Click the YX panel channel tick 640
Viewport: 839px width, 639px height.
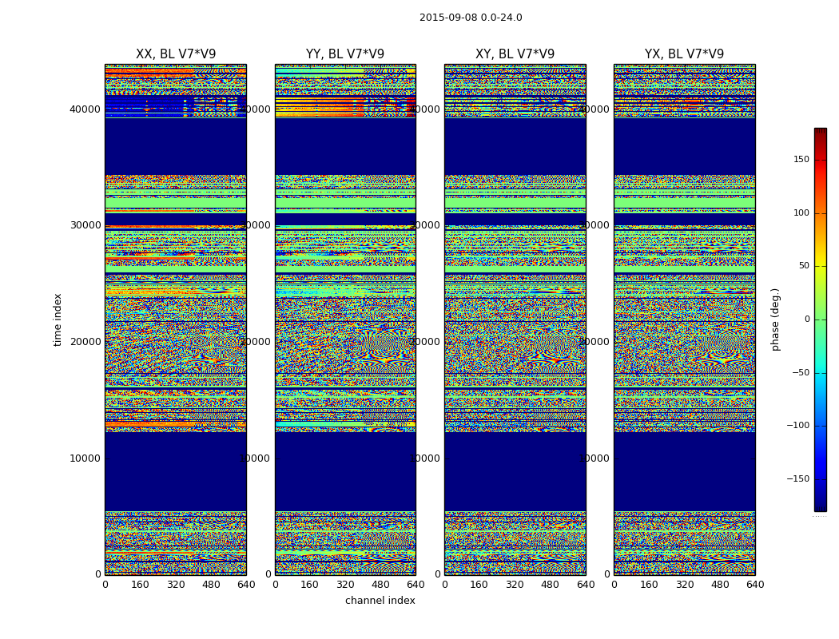pyautogui.click(x=755, y=585)
